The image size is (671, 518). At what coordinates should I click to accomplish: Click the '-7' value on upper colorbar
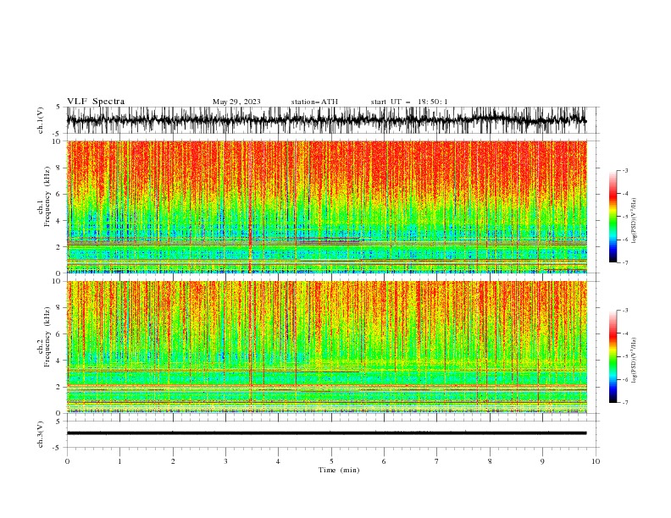[x=624, y=262]
